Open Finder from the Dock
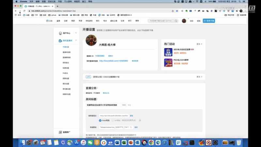The height and width of the screenshot is (147, 261). (22, 142)
